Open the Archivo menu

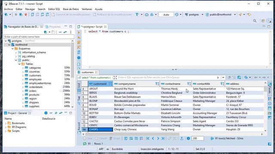click(x=9, y=9)
